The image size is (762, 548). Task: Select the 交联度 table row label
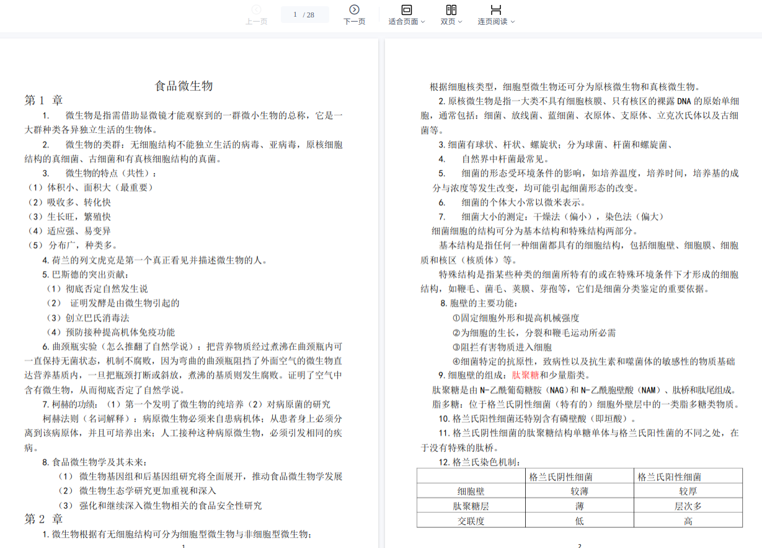471,521
